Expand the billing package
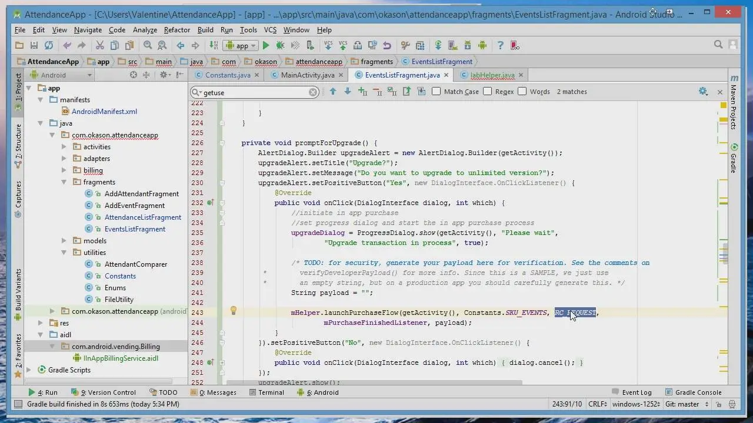Viewport: 753px width, 423px height. (64, 170)
